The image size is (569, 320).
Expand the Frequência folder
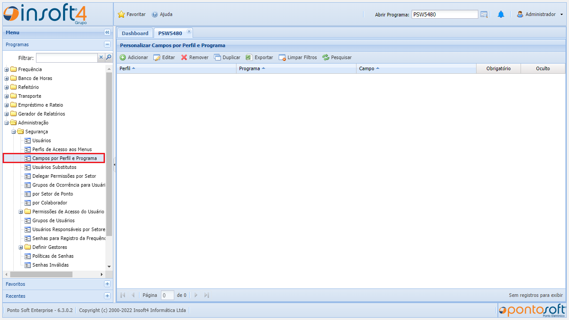click(7, 69)
